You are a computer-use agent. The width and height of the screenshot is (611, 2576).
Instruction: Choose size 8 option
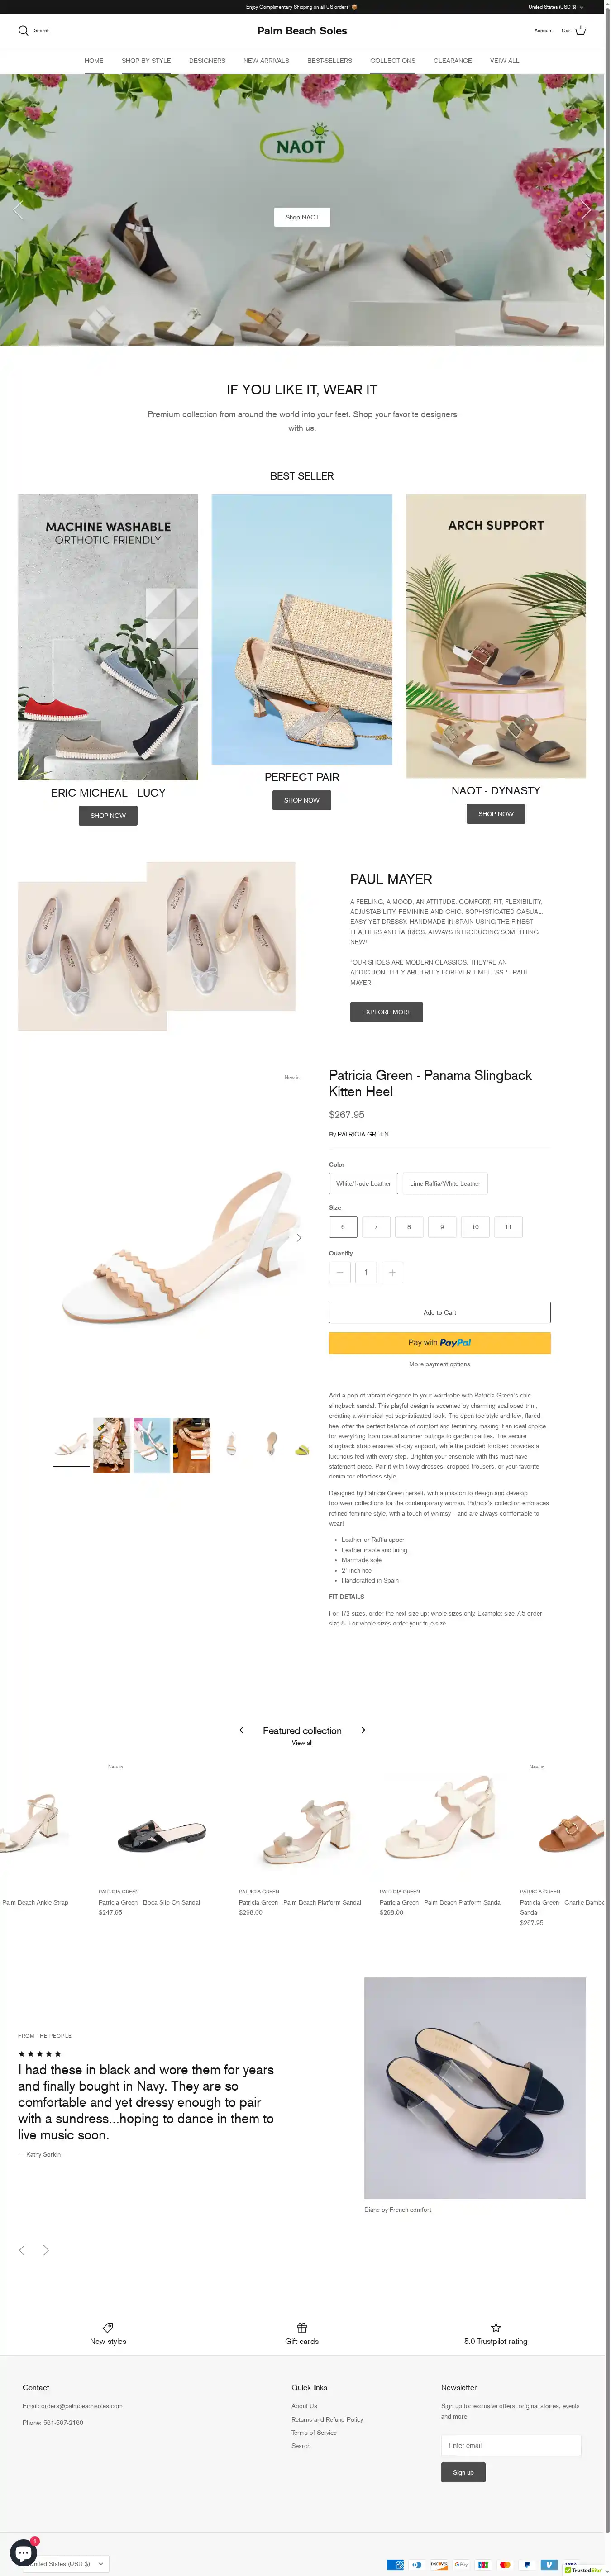409,1227
